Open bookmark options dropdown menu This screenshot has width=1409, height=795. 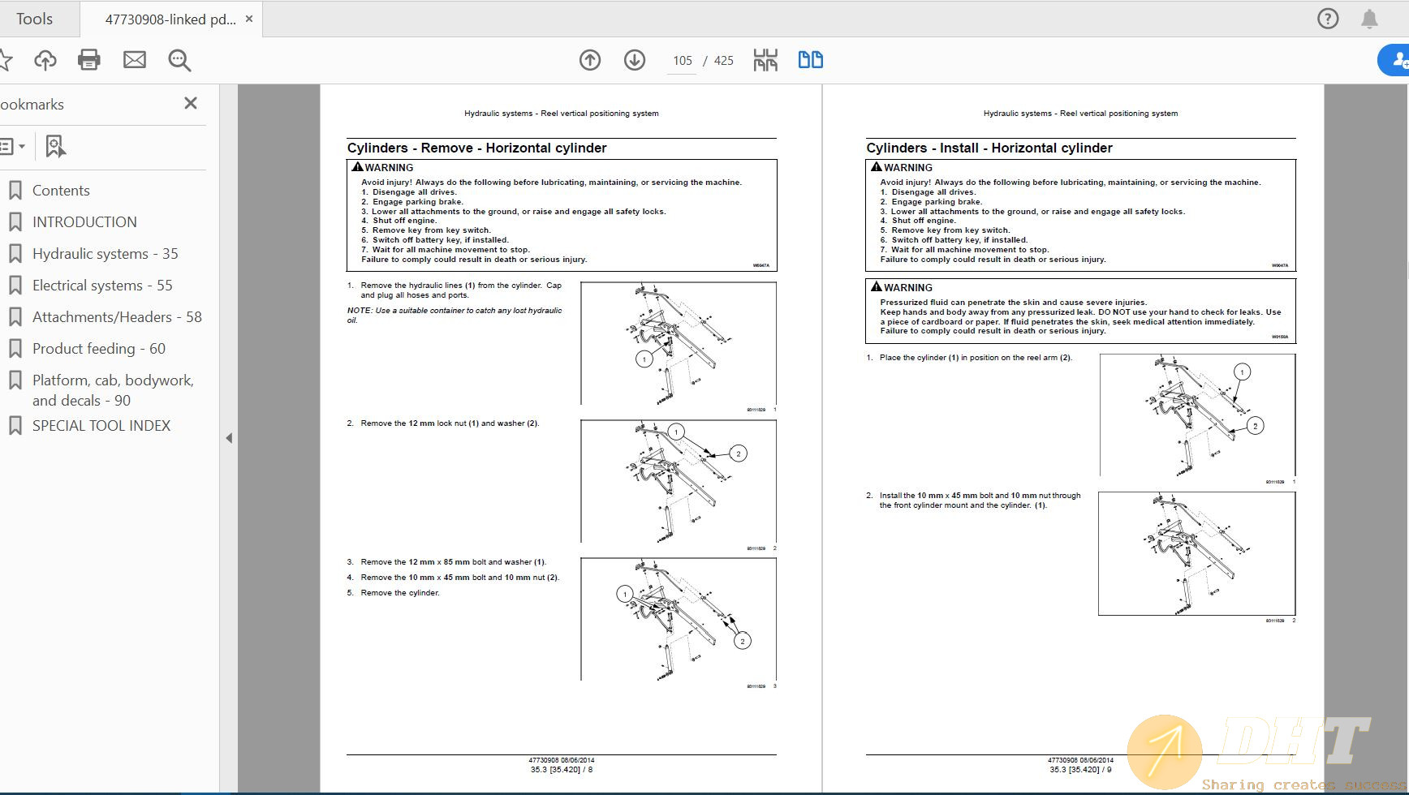[11, 147]
